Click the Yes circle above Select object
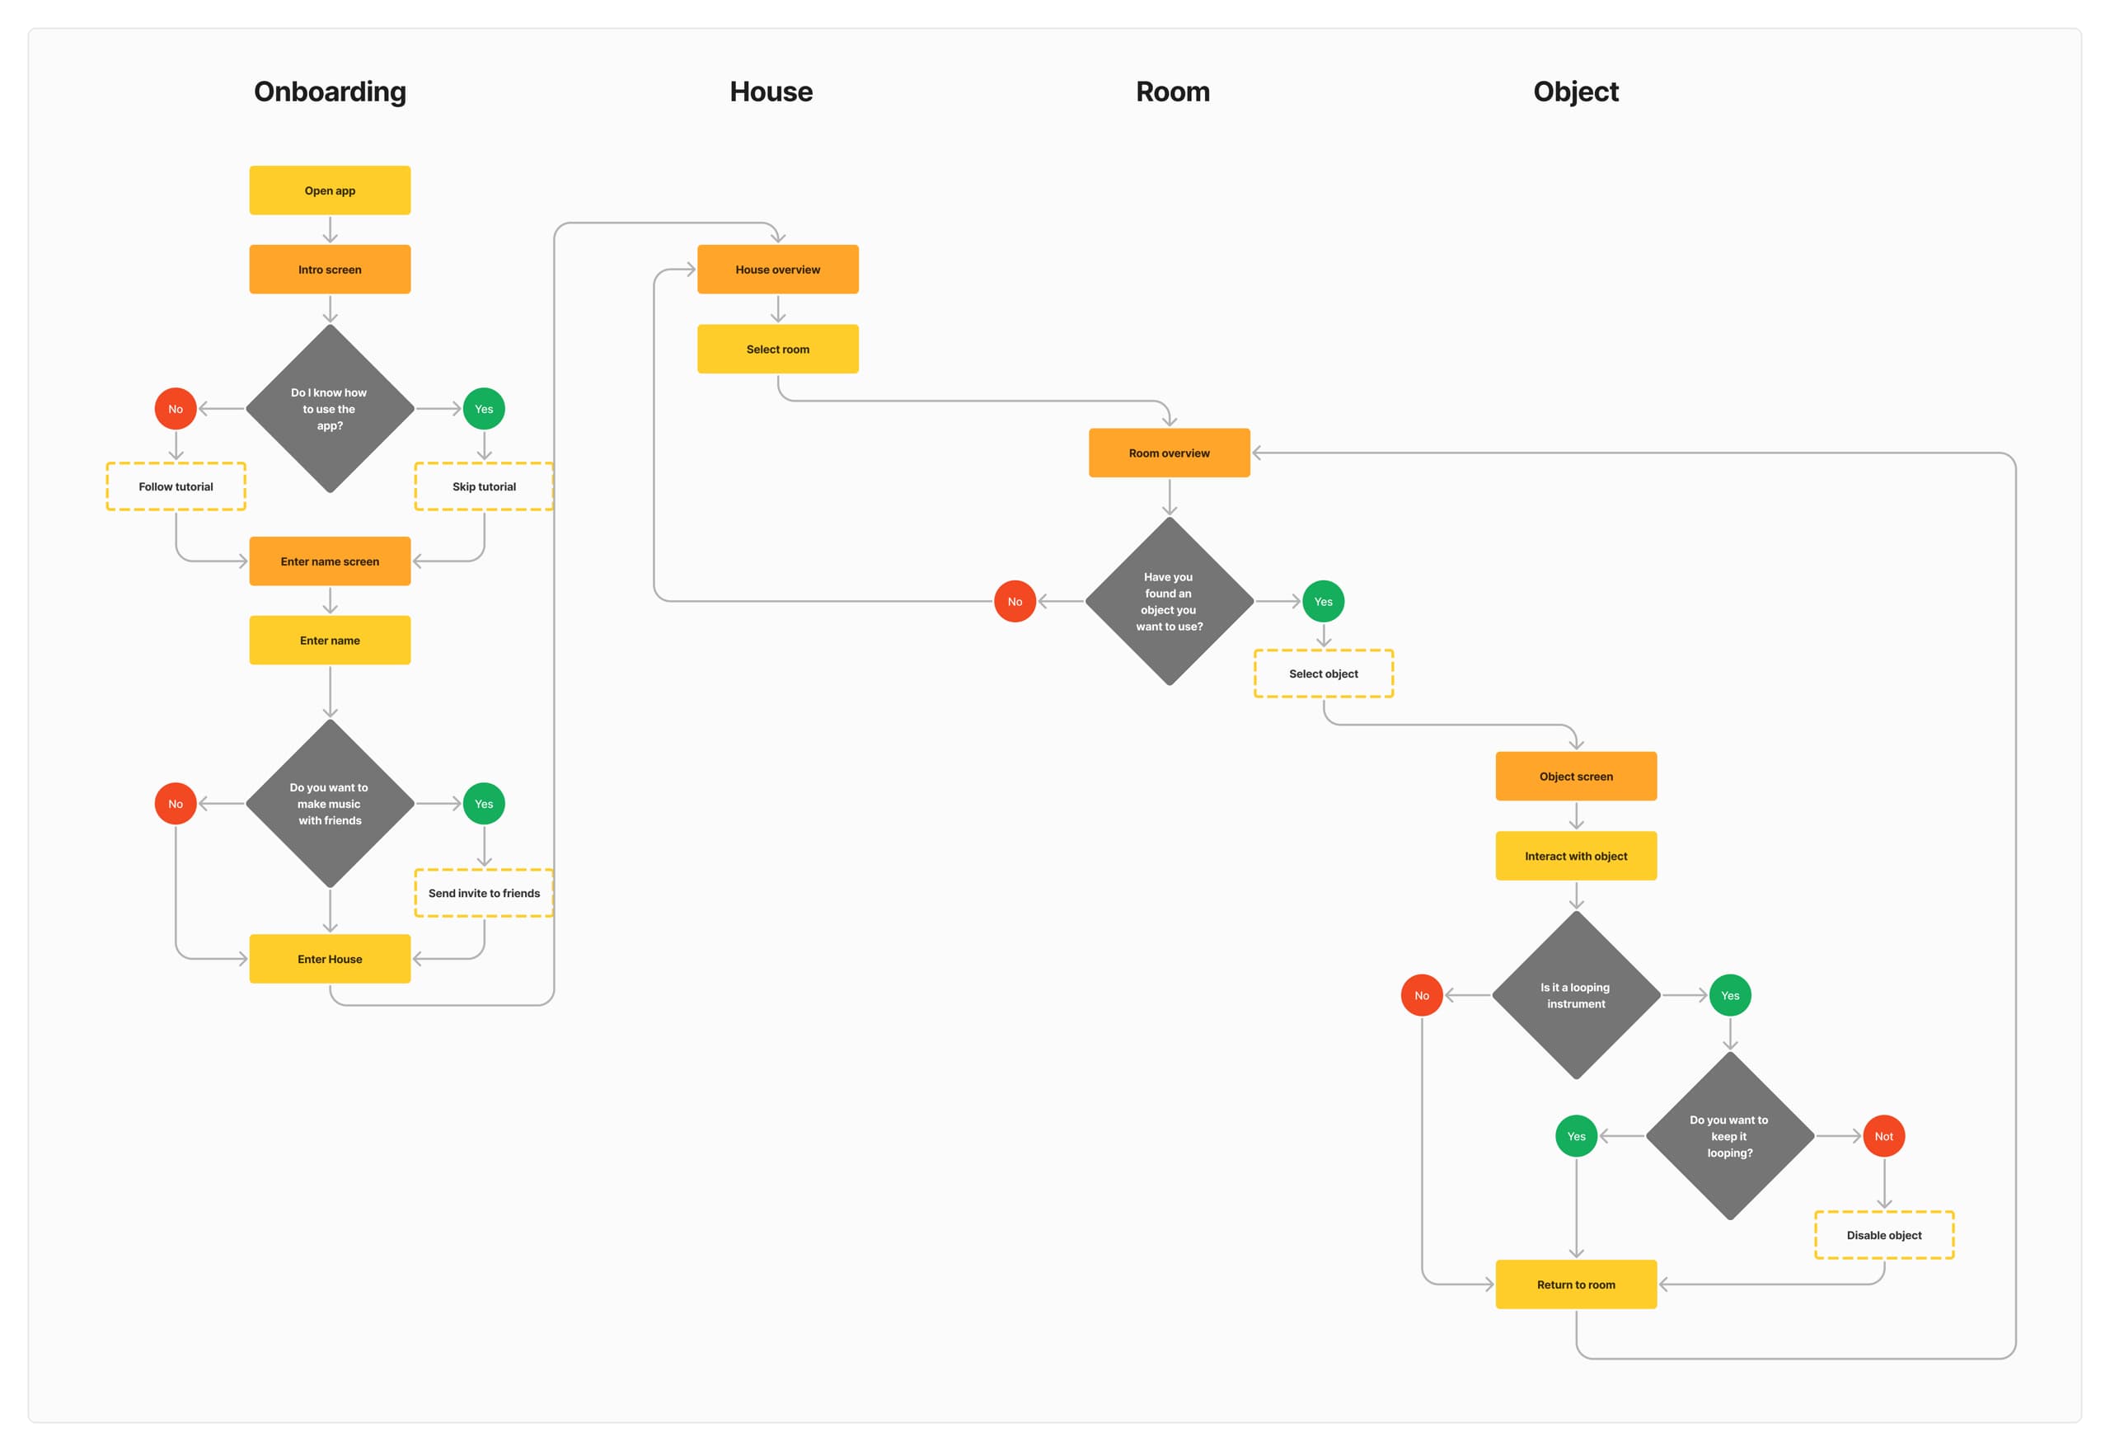This screenshot has height=1451, width=2110. pos(1323,601)
